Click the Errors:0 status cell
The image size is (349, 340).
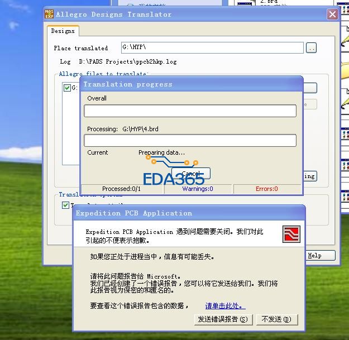[267, 189]
